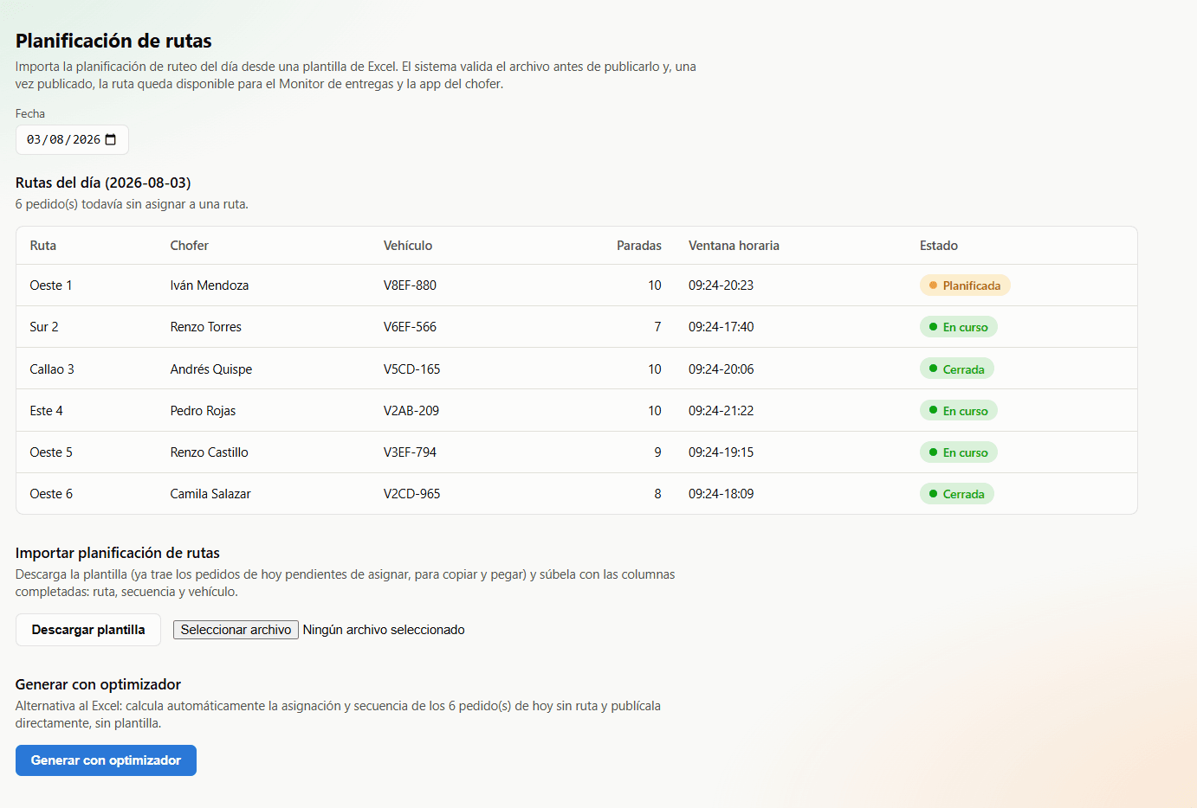Click vehicle plate V2AB-209
This screenshot has width=1197, height=808.
pos(411,411)
